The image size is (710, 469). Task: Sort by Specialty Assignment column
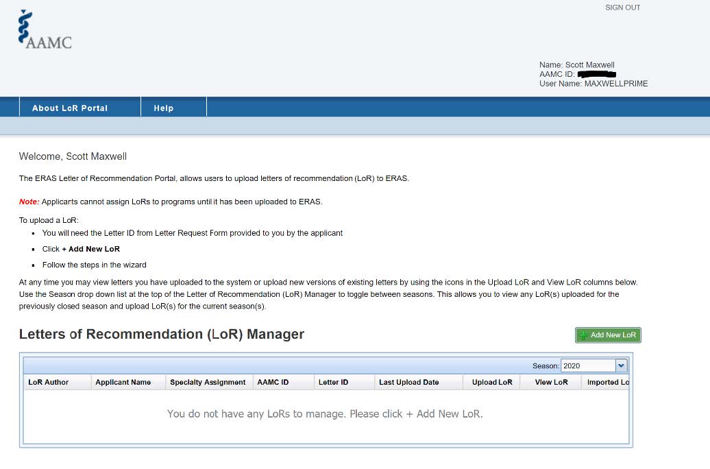[x=208, y=382]
